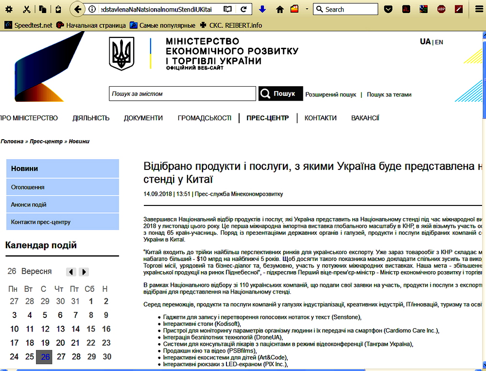486x371 pixels.
Task: Open Начальная страница bookmark
Action: (x=91, y=25)
